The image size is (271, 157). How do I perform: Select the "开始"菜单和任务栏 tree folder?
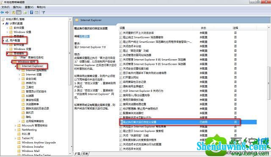pos(31,58)
